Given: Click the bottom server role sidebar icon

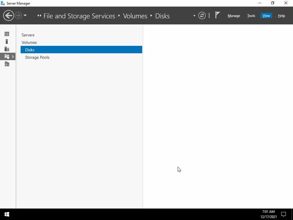Looking at the screenshot, I should (x=7, y=64).
